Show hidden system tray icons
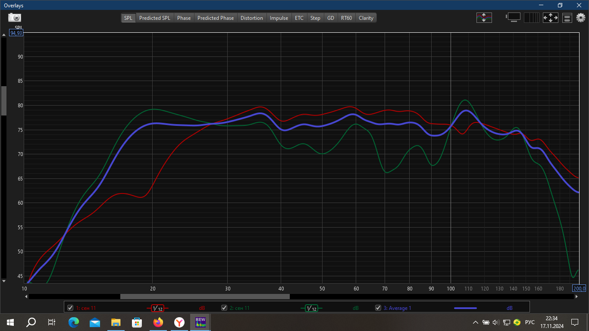589x331 pixels. click(476, 322)
